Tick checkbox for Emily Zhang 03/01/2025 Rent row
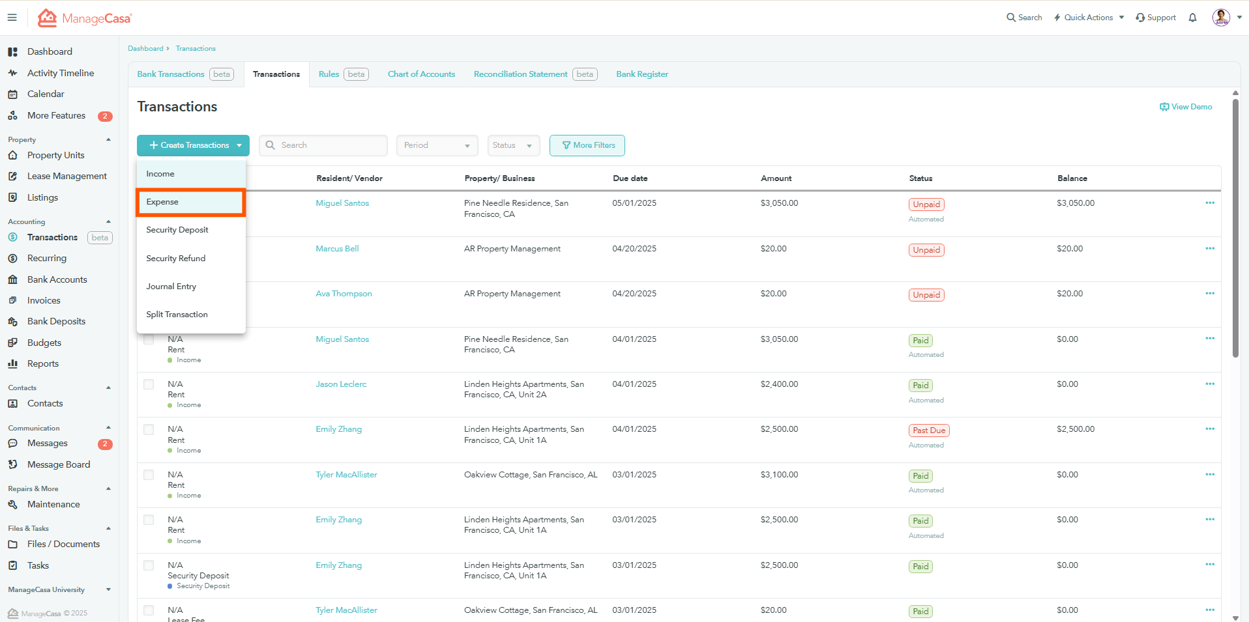Viewport: 1249px width, 622px height. [x=149, y=520]
